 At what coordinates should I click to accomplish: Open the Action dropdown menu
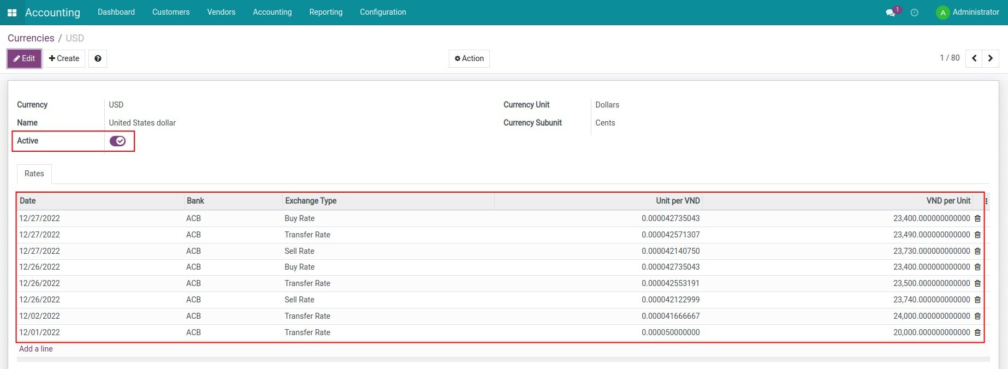click(469, 58)
